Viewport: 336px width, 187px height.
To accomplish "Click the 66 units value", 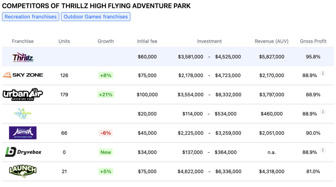I will click(x=64, y=133).
